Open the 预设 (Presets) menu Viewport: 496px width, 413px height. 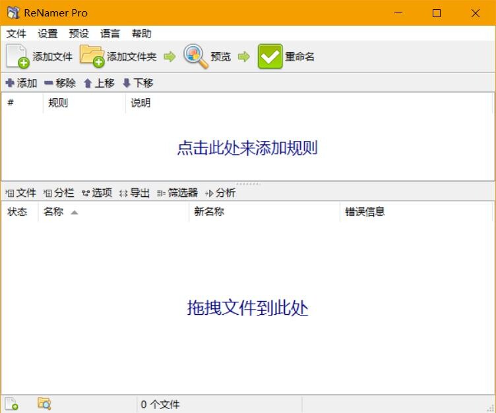78,34
